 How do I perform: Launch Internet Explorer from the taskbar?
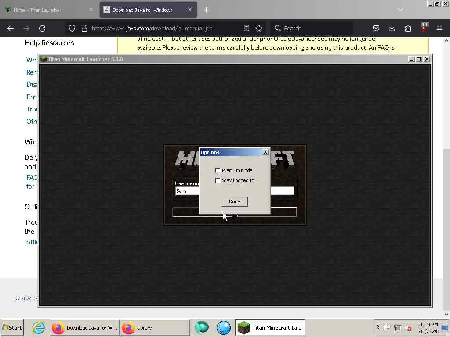point(39,327)
